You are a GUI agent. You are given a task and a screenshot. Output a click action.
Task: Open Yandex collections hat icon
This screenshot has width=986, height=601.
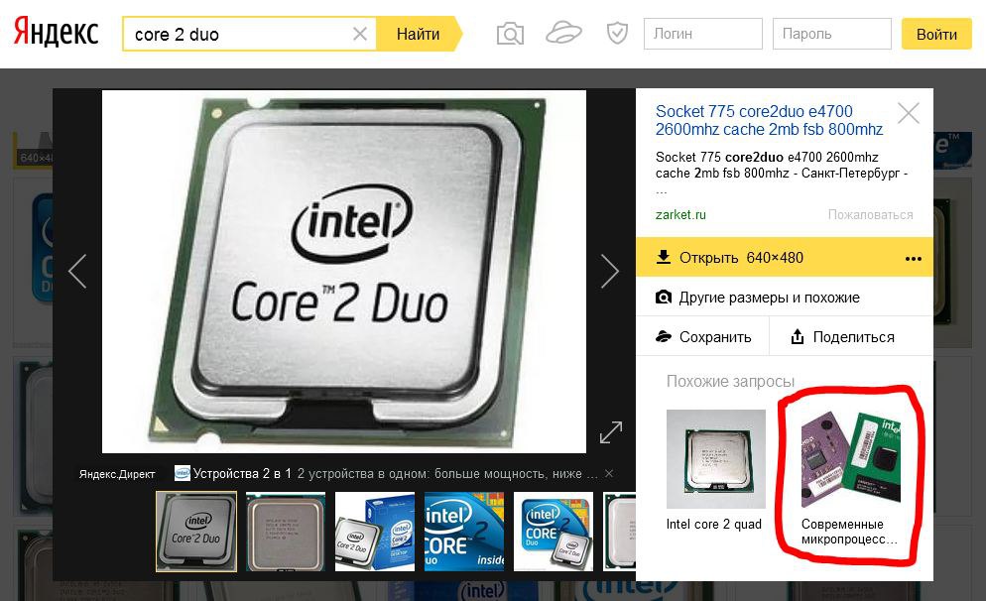(x=563, y=34)
